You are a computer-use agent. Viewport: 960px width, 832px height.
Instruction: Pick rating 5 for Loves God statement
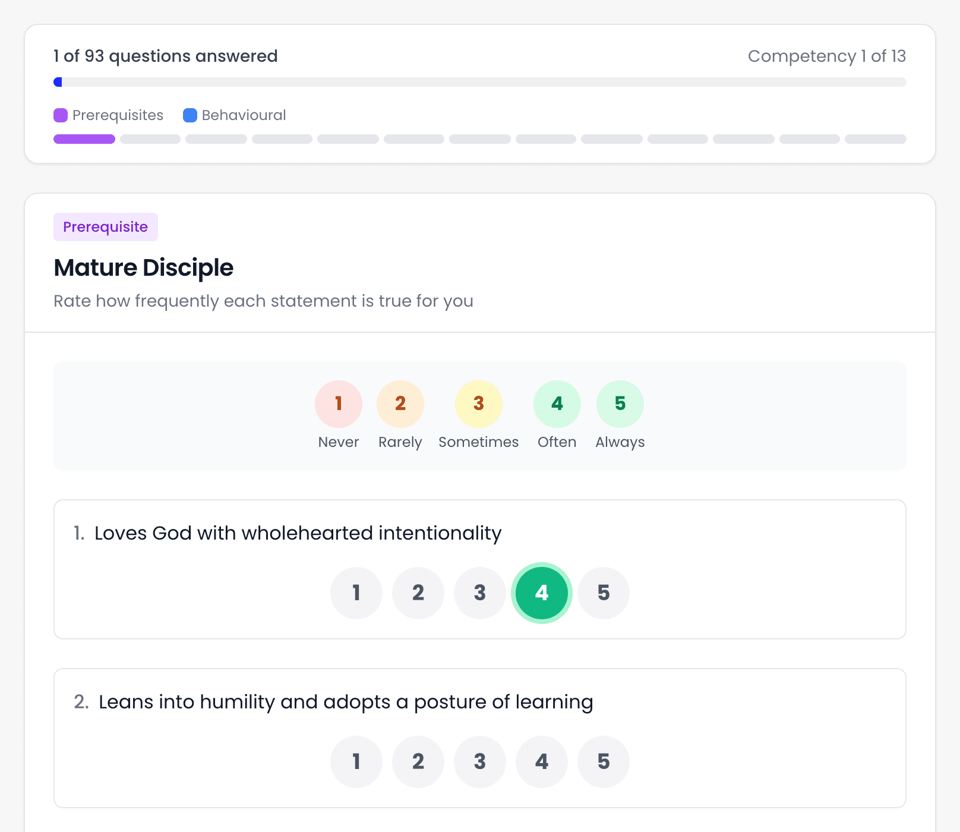pos(604,593)
